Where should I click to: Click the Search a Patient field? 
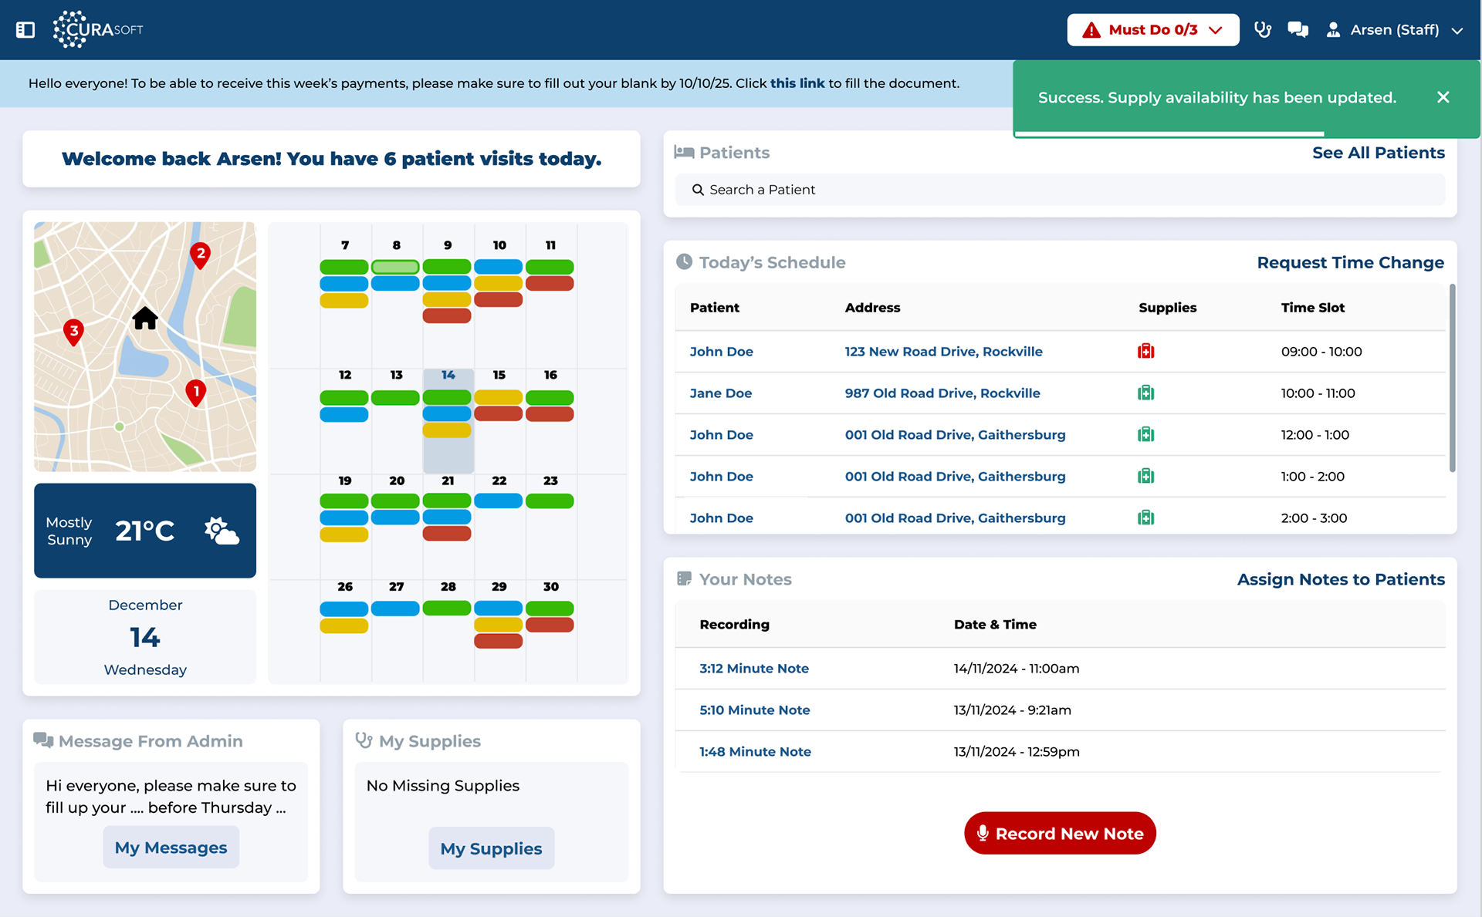(x=1059, y=190)
